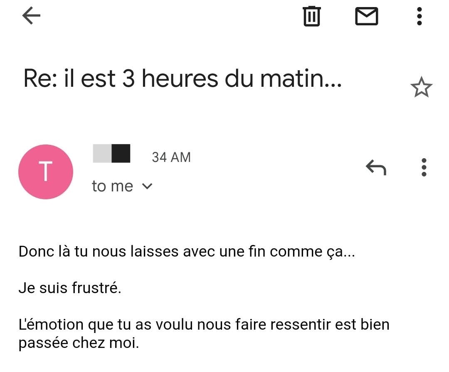Tap the redacted sender name
Screen dimensions: 449x372
[x=111, y=153]
